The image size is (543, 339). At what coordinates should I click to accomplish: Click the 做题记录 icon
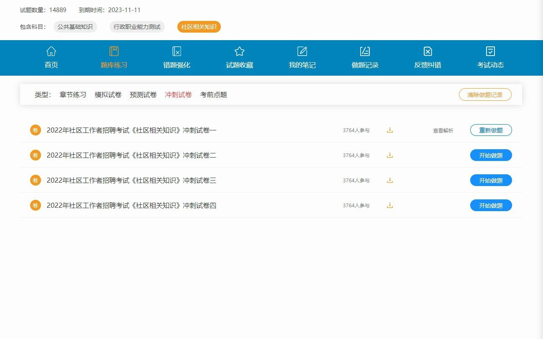tap(365, 51)
